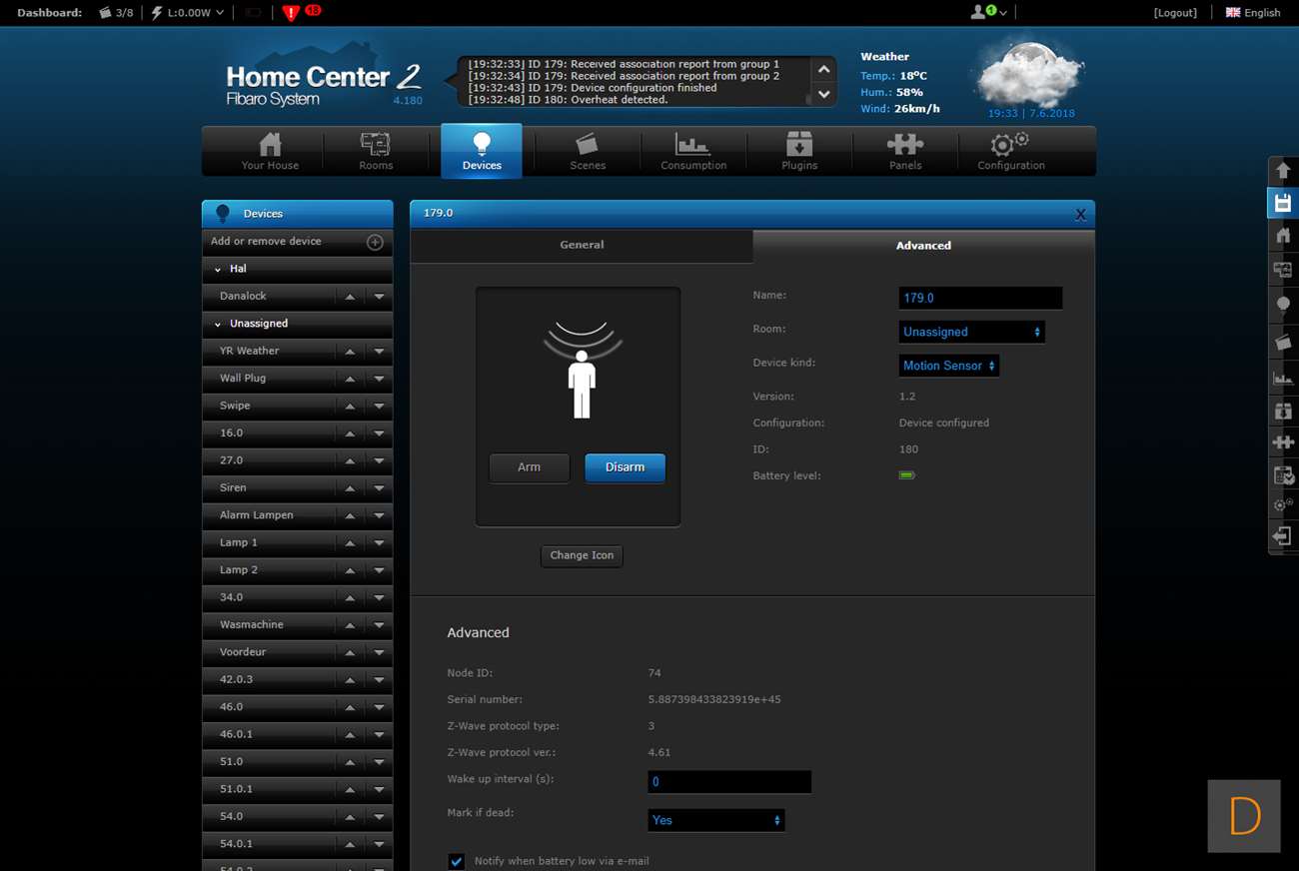Open the user account dropdown
The height and width of the screenshot is (871, 1299).
pyautogui.click(x=988, y=12)
